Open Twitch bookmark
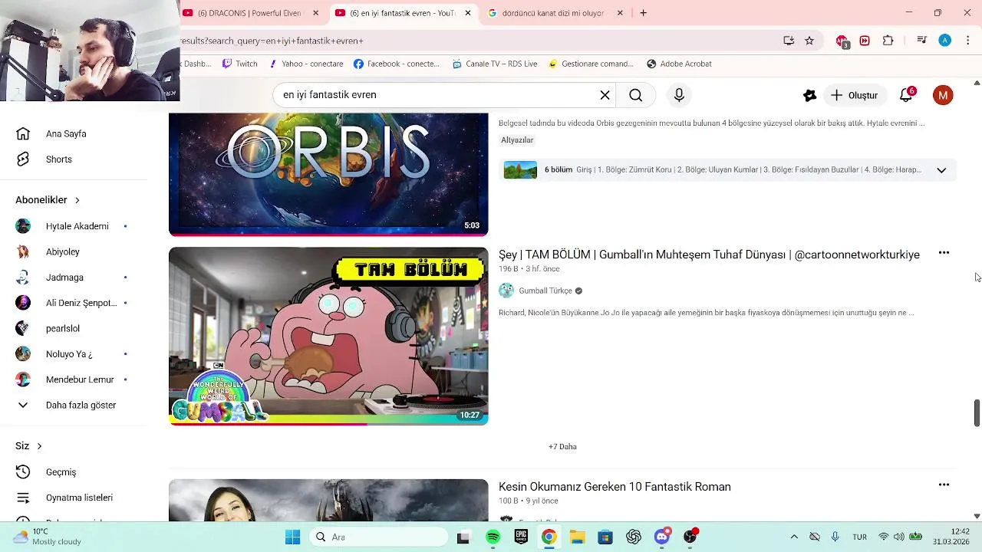 239,64
